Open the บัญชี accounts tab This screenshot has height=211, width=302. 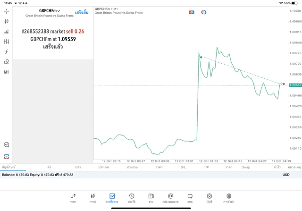(x=210, y=198)
